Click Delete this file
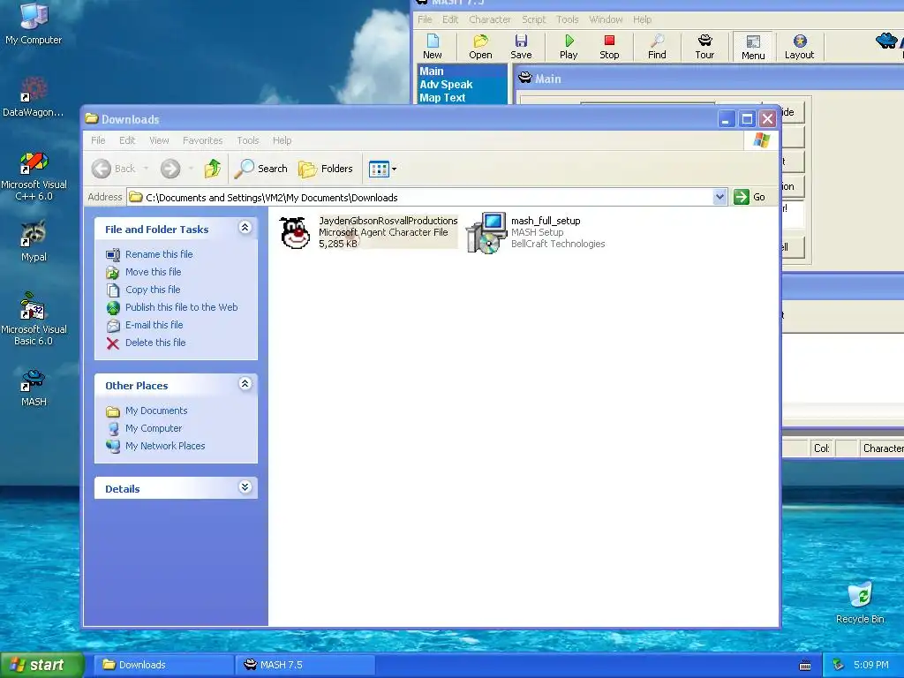 (x=155, y=343)
